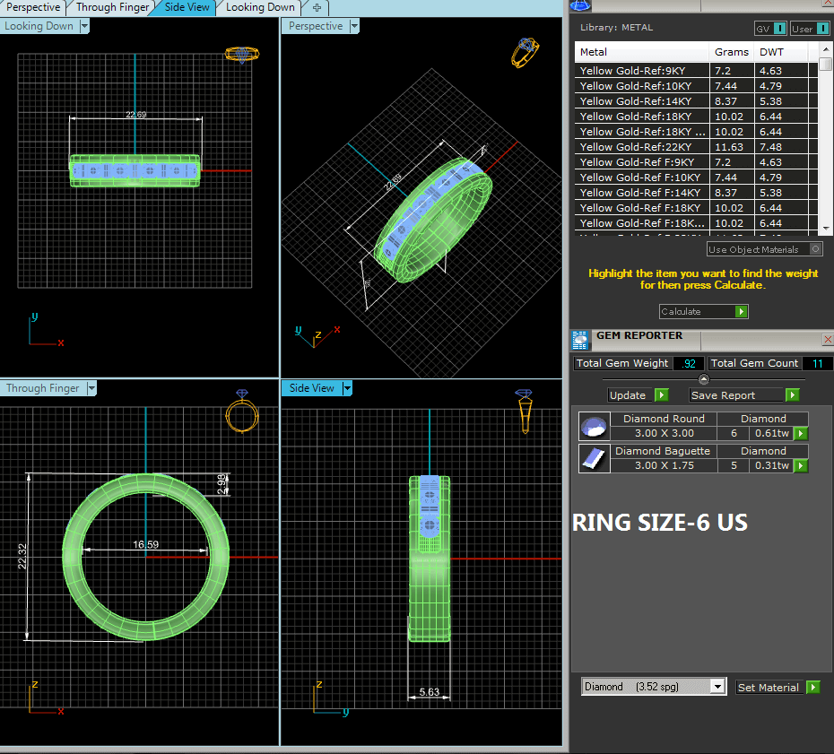This screenshot has width=834, height=754.
Task: Enable Use Object Materials option
Action: pyautogui.click(x=815, y=249)
